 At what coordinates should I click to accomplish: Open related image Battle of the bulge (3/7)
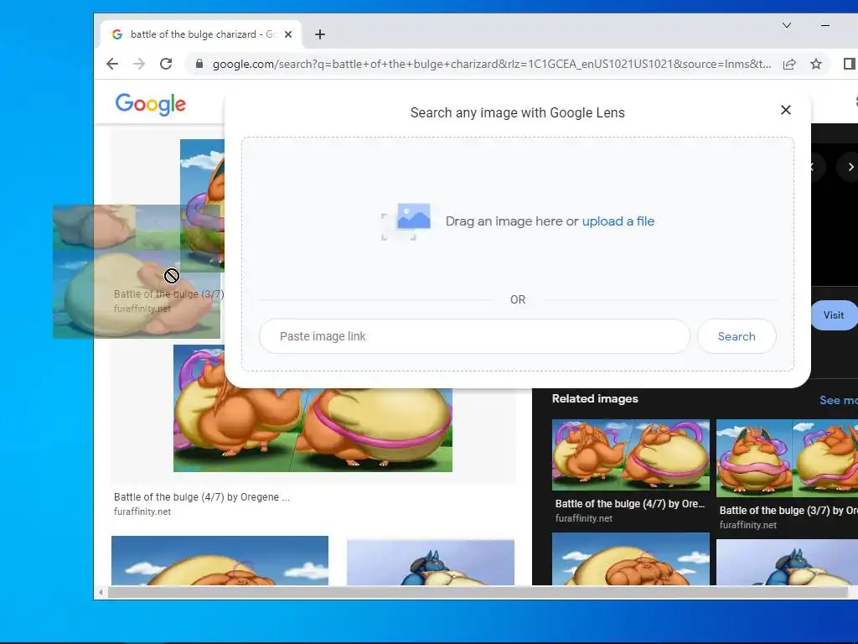(787, 459)
